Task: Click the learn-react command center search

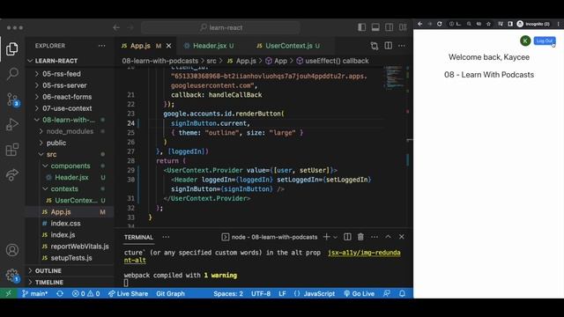Action: coord(221,27)
